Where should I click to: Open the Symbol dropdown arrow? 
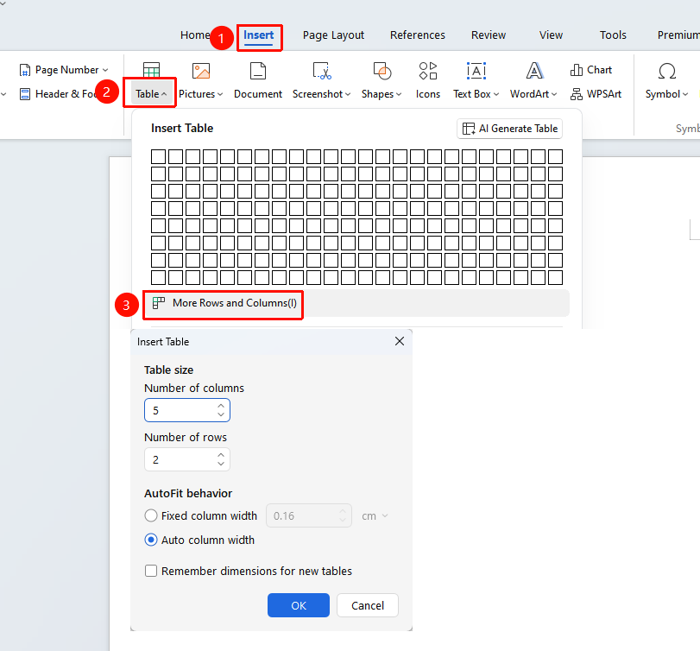(x=685, y=94)
